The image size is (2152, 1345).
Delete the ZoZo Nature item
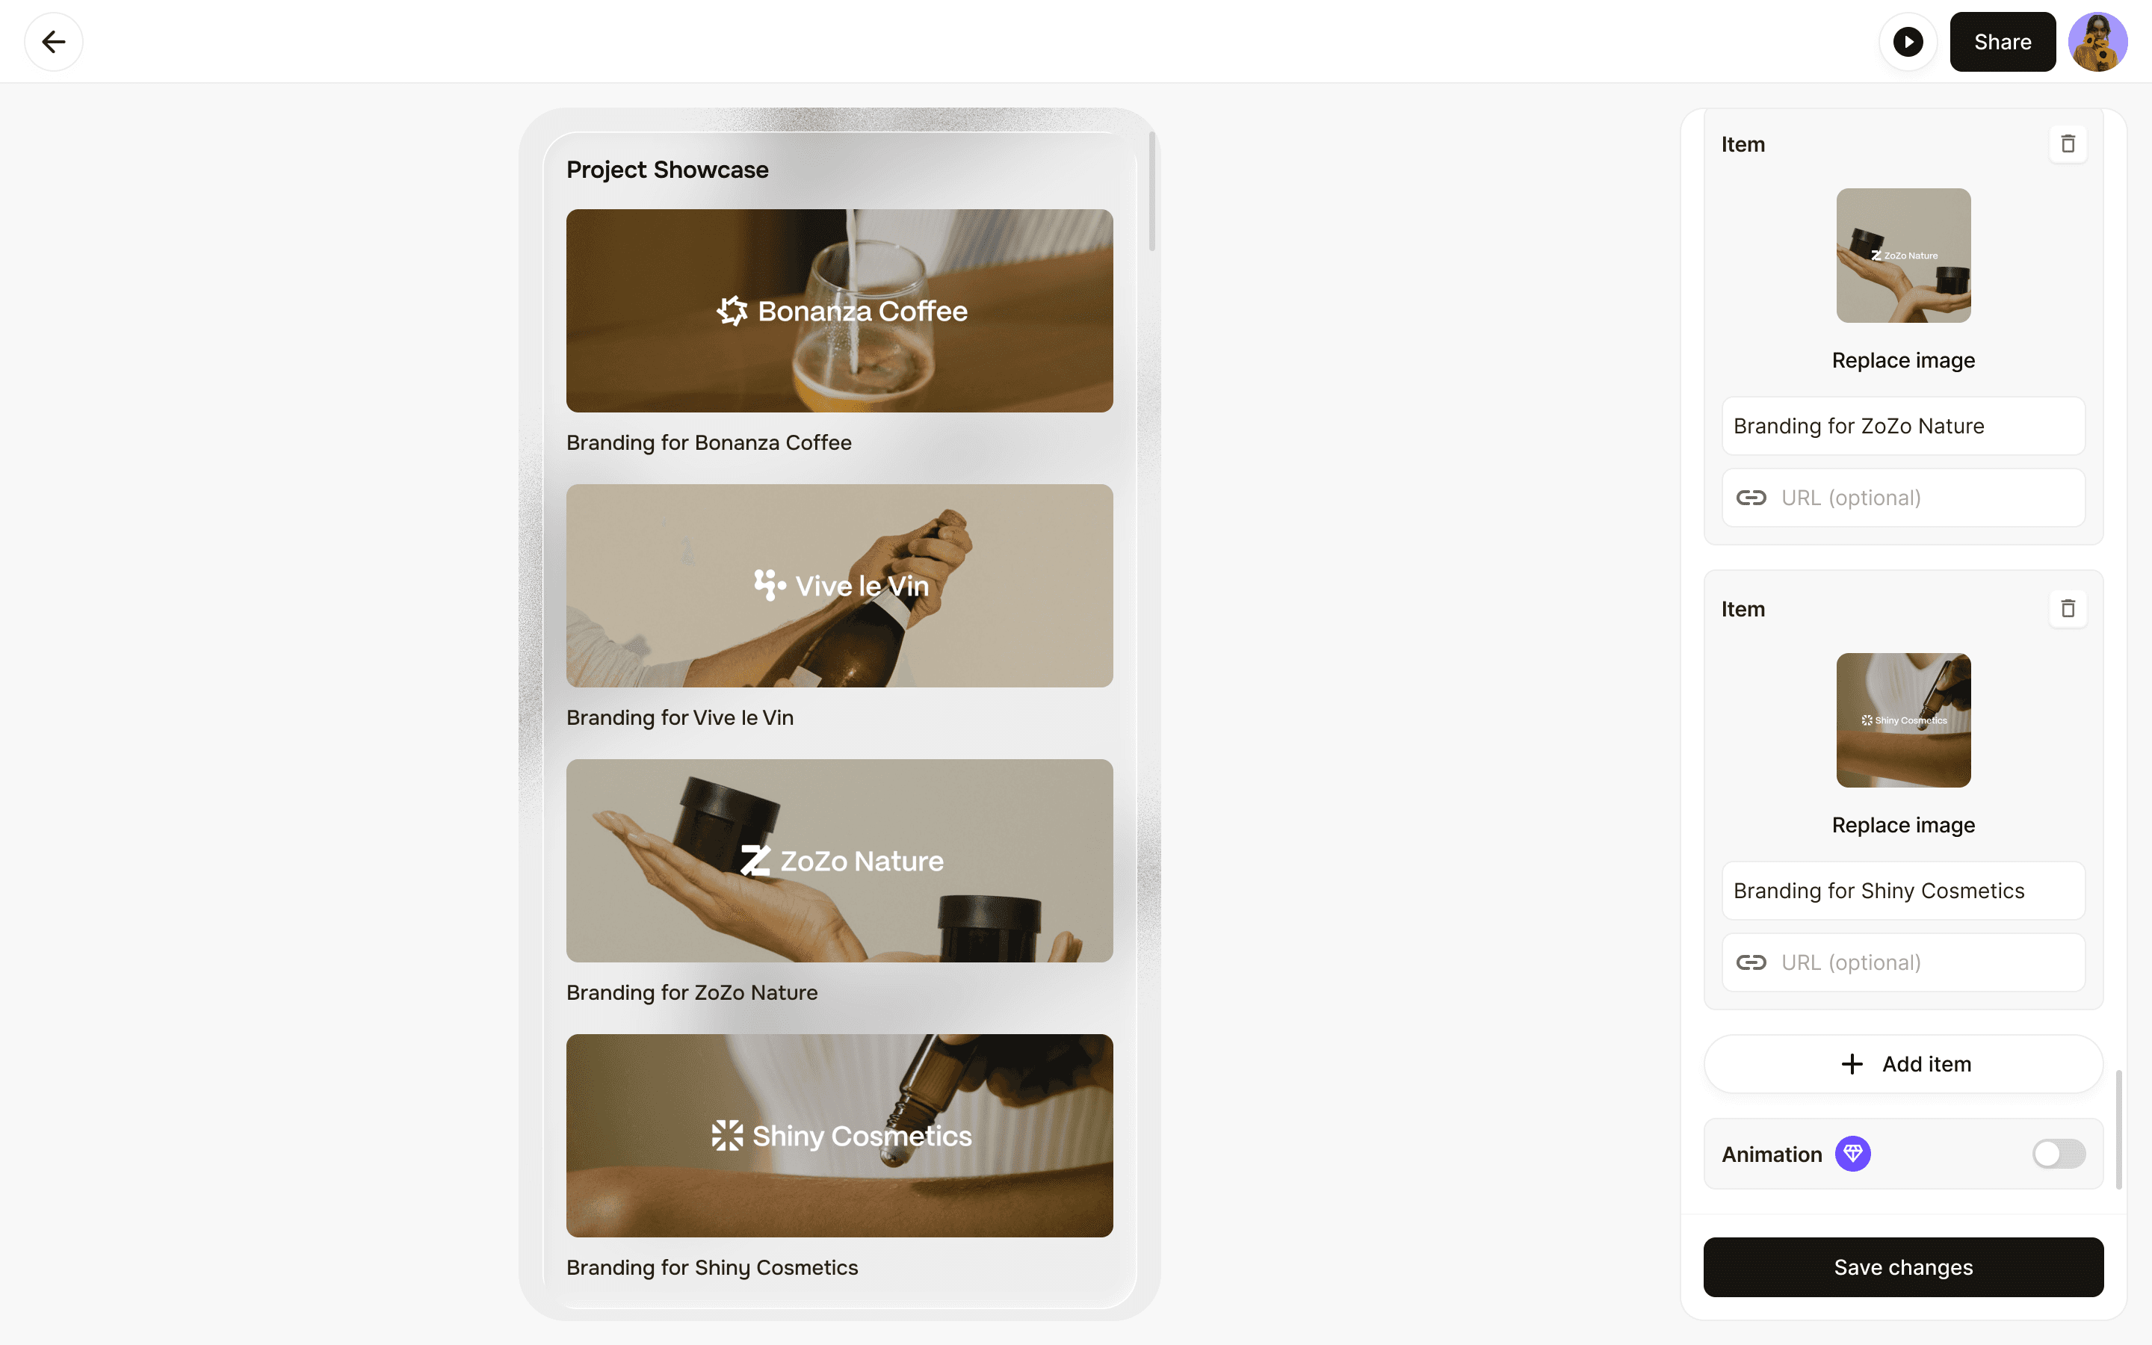(2068, 144)
